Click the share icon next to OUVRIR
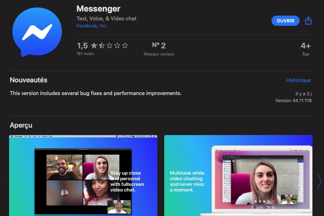The width and height of the screenshot is (324, 216). (308, 21)
